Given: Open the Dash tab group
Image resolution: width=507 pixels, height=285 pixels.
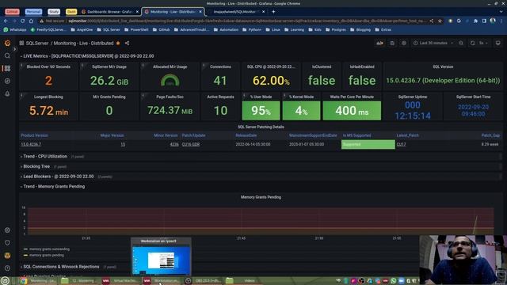Looking at the screenshot, I should coord(71,12).
